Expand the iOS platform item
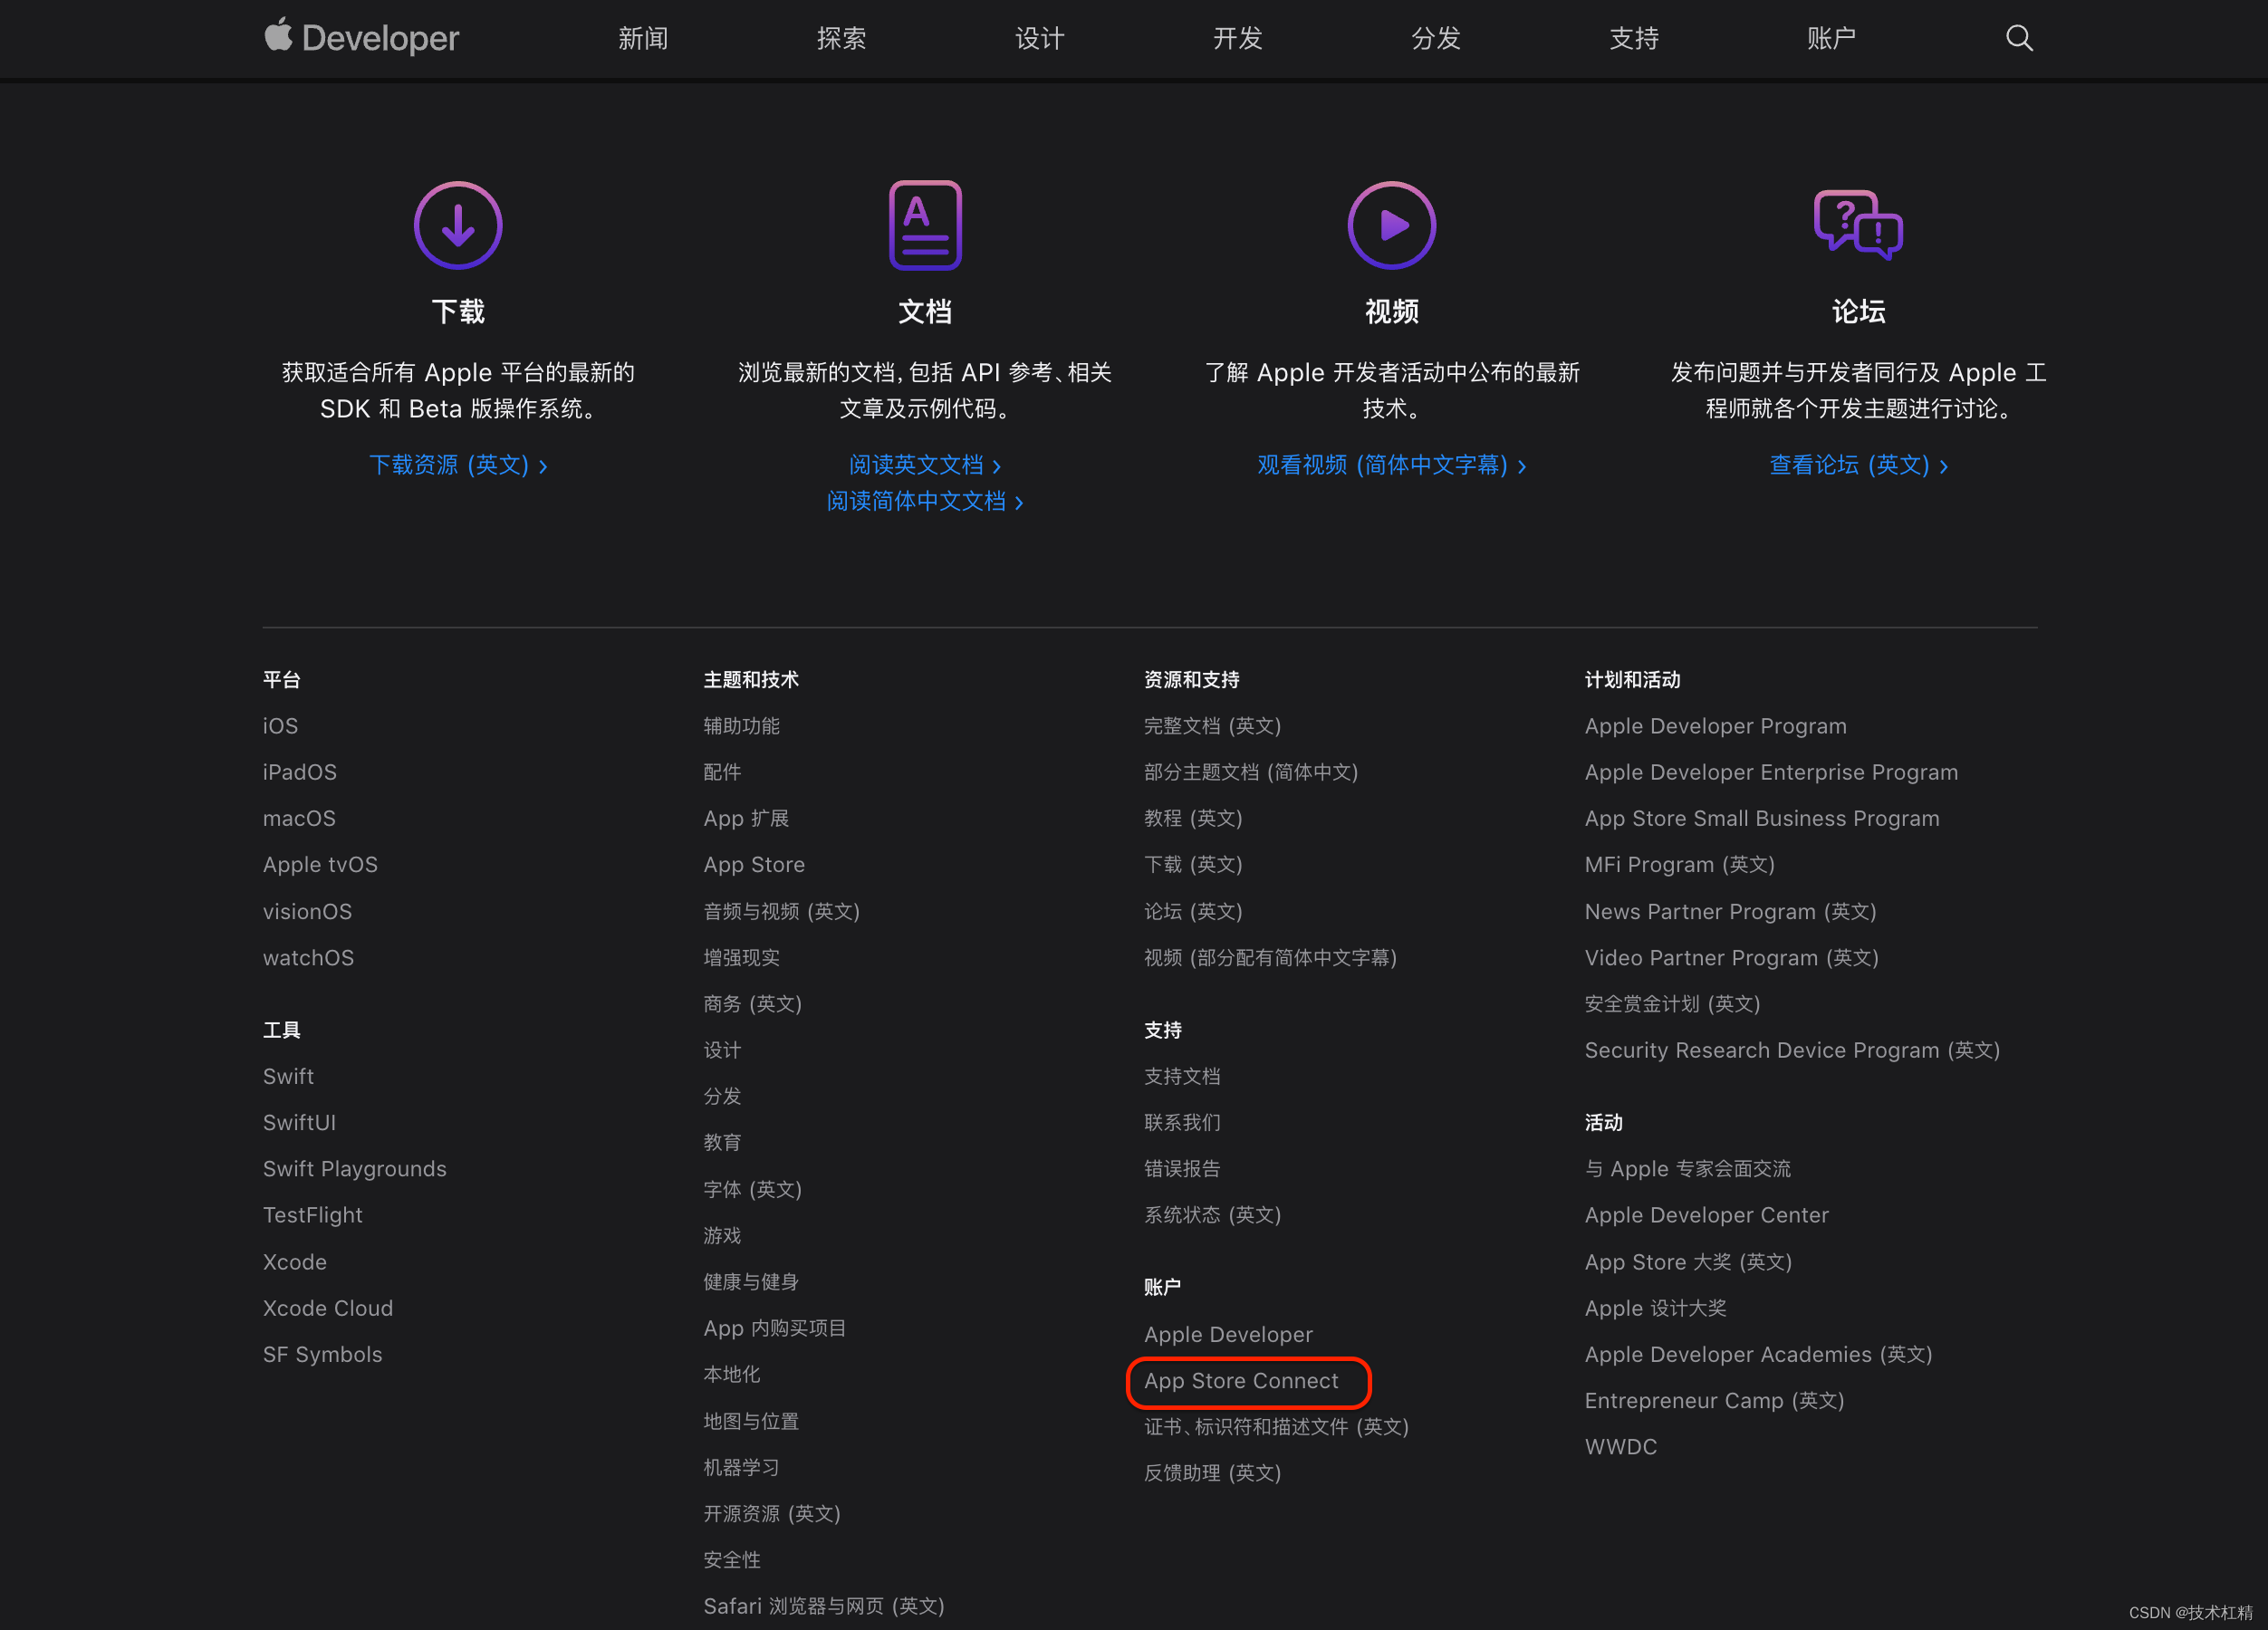The image size is (2268, 1630). [280, 724]
